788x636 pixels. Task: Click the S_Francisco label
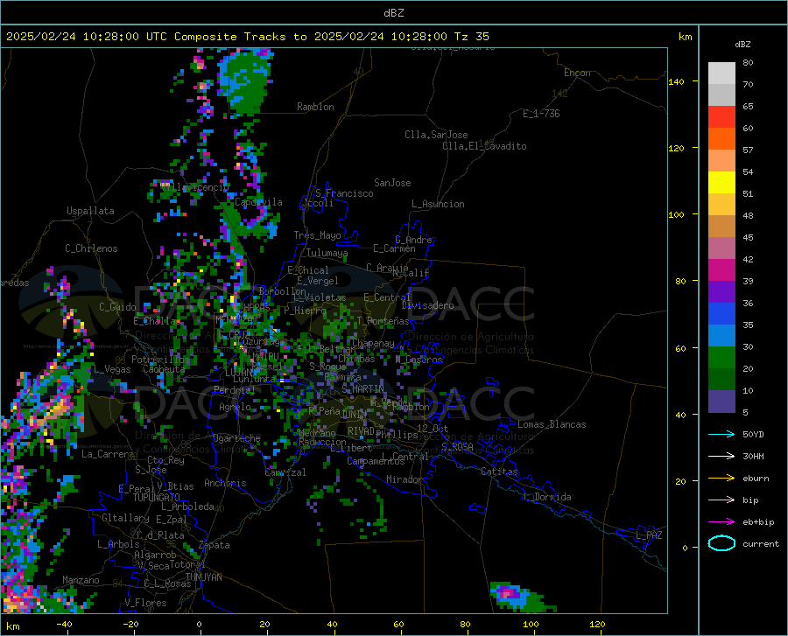344,193
